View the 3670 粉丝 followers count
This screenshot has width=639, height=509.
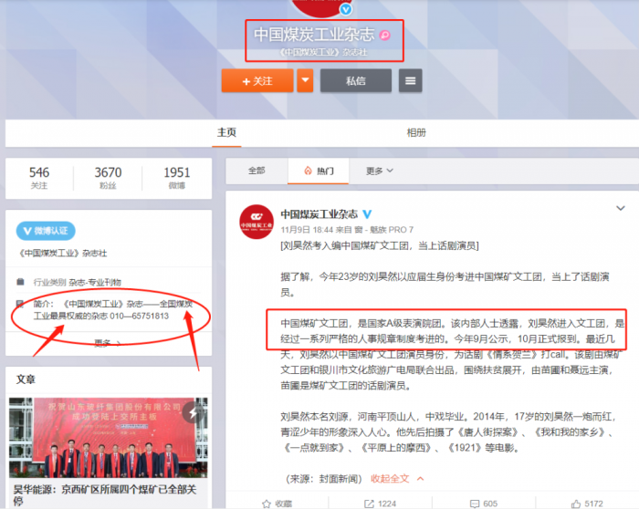[x=108, y=178]
